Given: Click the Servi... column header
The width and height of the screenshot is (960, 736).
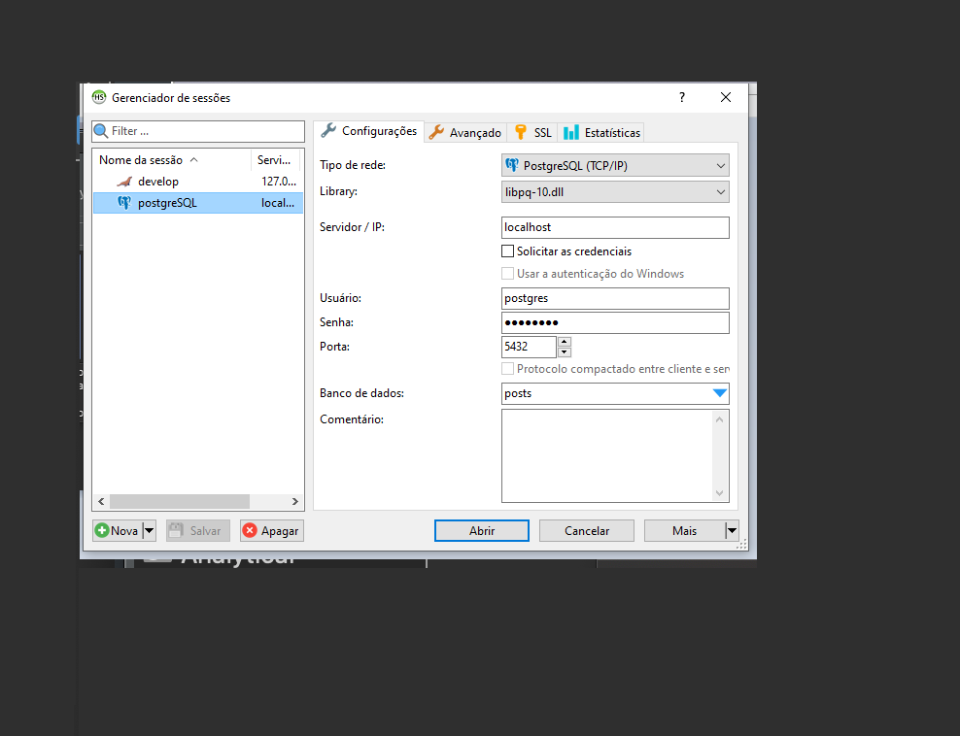Looking at the screenshot, I should [x=276, y=160].
